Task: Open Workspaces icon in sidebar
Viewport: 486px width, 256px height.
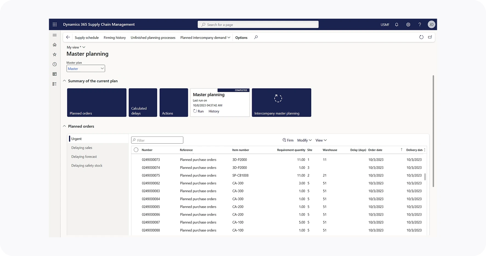Action: (x=55, y=74)
